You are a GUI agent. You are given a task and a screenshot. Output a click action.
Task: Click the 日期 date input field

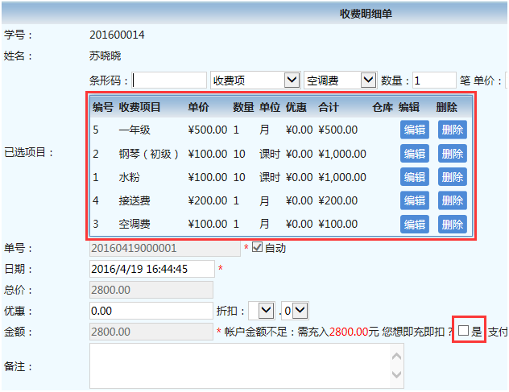point(152,268)
